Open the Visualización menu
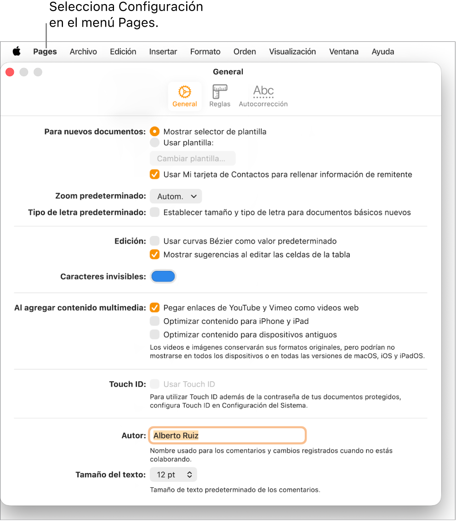The height and width of the screenshot is (521, 456). (x=292, y=52)
